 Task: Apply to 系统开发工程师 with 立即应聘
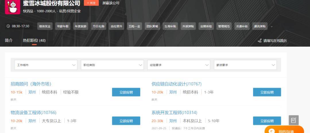(x=267, y=121)
